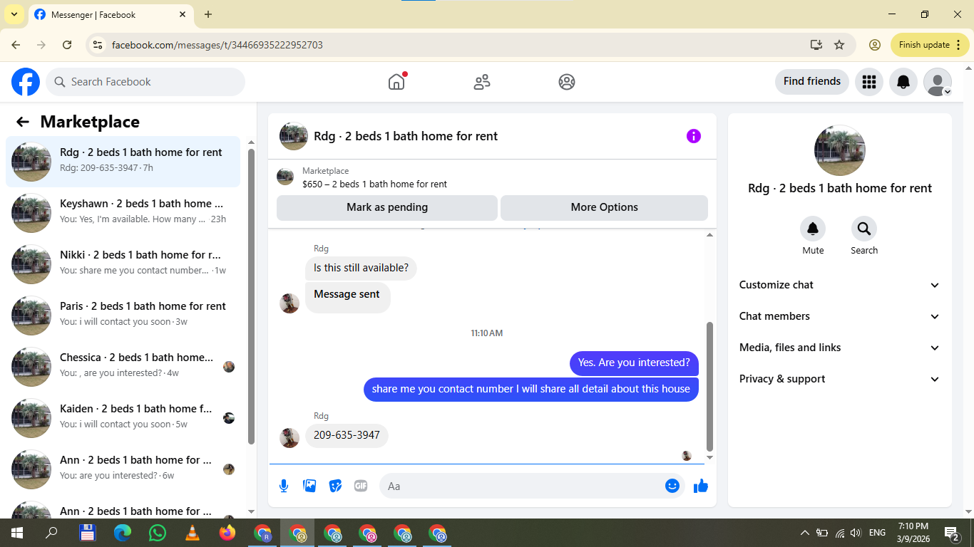
Task: Open Kaiden conversation in list
Action: click(123, 418)
